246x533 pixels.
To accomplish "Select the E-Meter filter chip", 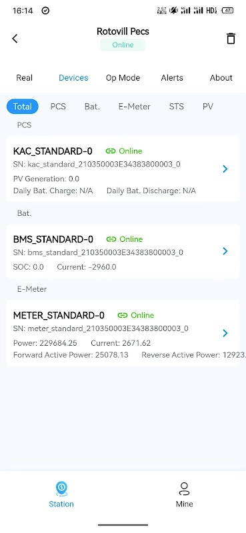I will coord(135,107).
